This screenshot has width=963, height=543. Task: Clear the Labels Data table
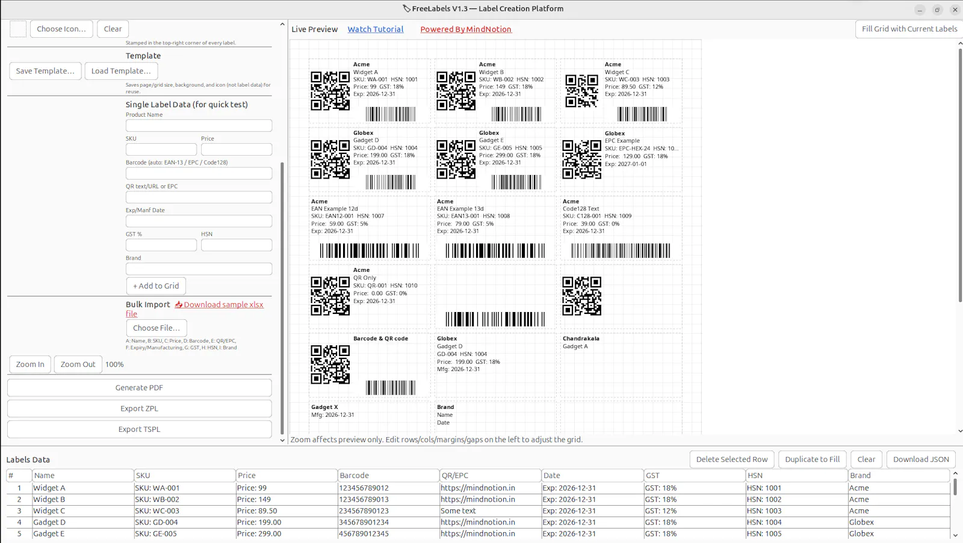[866, 459]
